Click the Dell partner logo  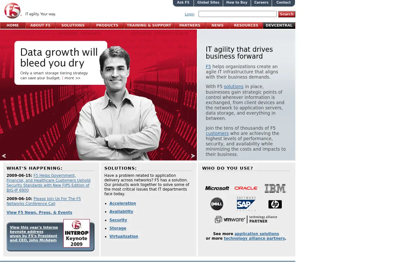pos(217,204)
